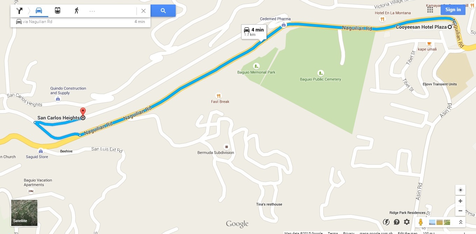Open the photo imagery thumbnails
This screenshot has width=476, height=234.
click(439, 222)
